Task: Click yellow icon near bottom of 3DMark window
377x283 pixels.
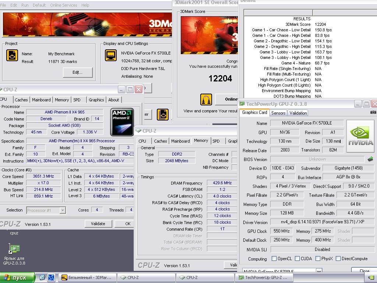Action: [x=162, y=115]
